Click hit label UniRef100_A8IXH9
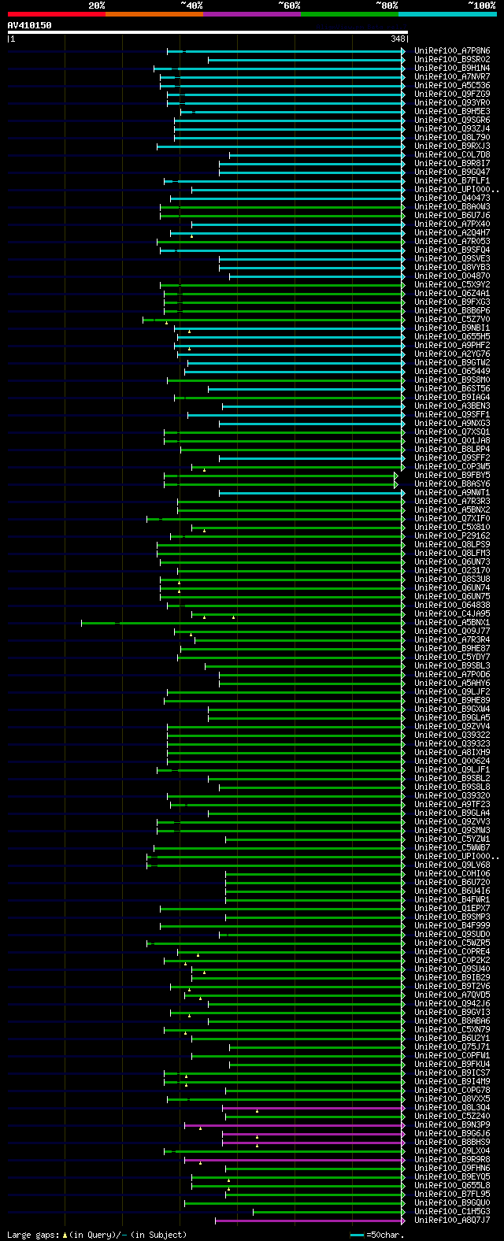Image resolution: width=504 pixels, height=1241 pixels. coord(452,753)
